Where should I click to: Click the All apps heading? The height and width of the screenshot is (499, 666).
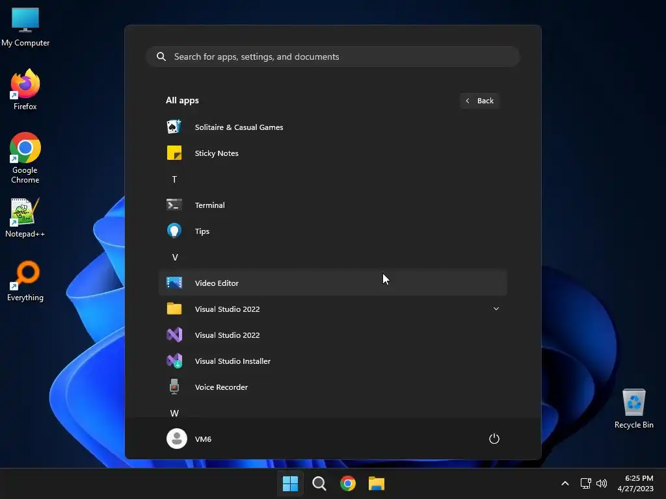(x=182, y=101)
